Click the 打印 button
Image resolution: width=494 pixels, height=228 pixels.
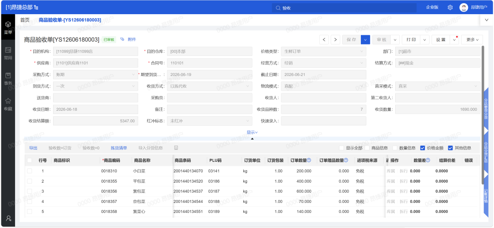pyautogui.click(x=411, y=39)
